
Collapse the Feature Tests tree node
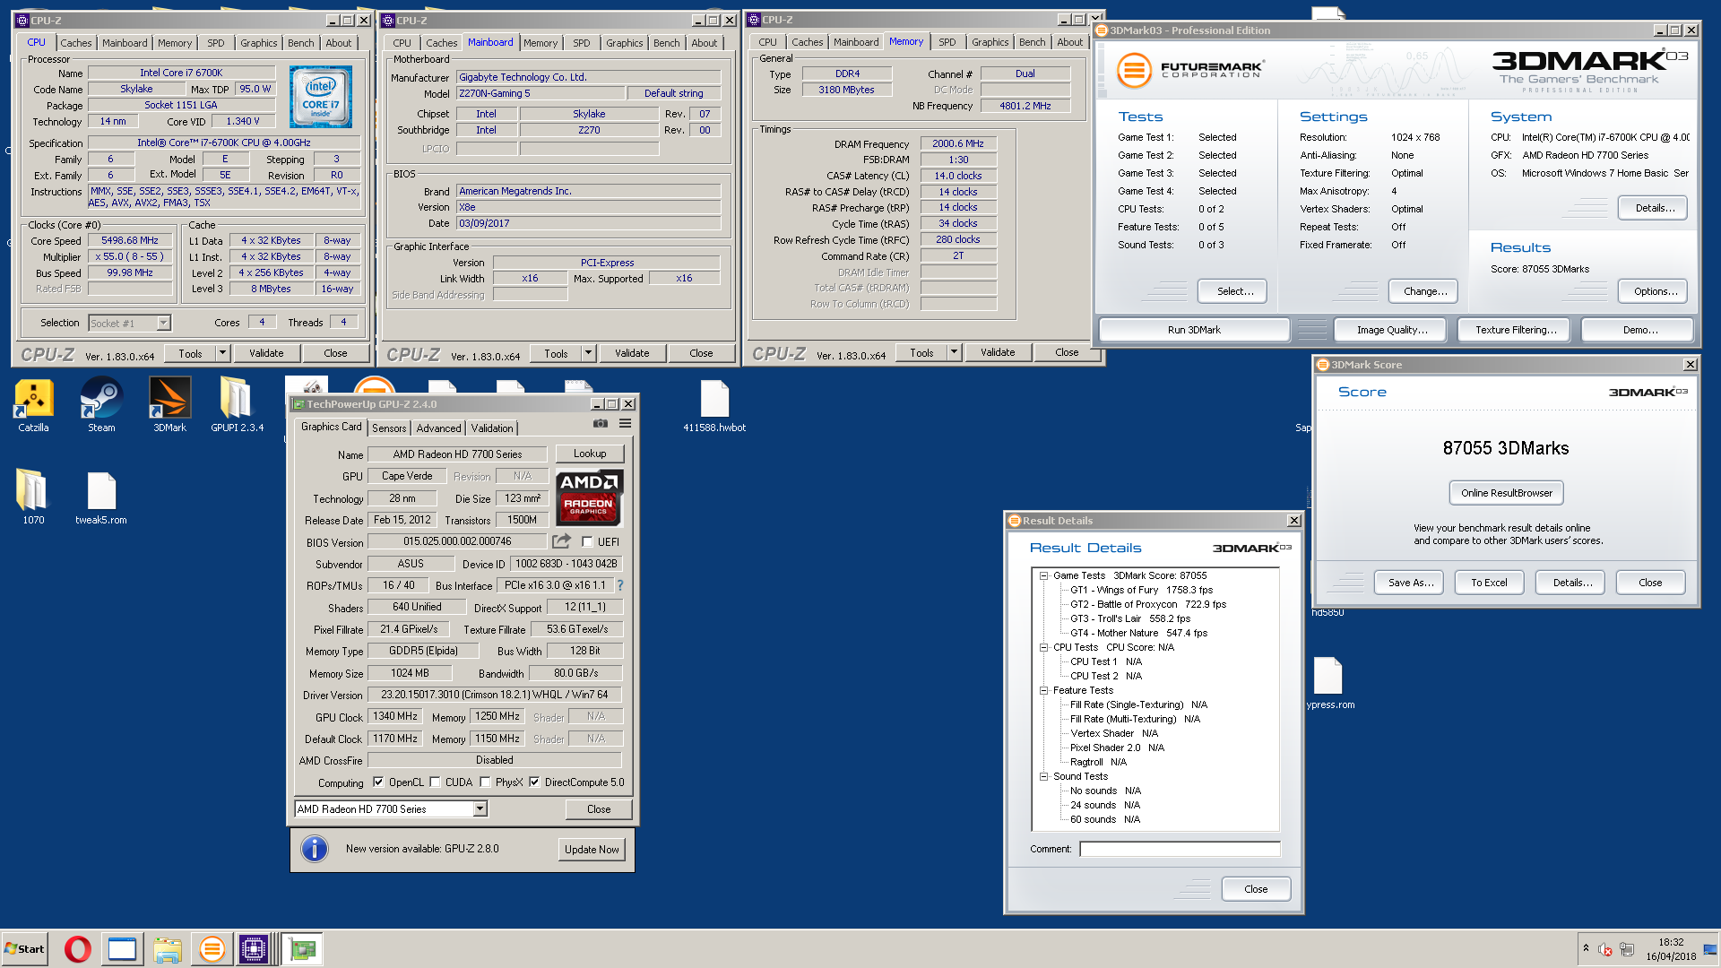(x=1043, y=690)
